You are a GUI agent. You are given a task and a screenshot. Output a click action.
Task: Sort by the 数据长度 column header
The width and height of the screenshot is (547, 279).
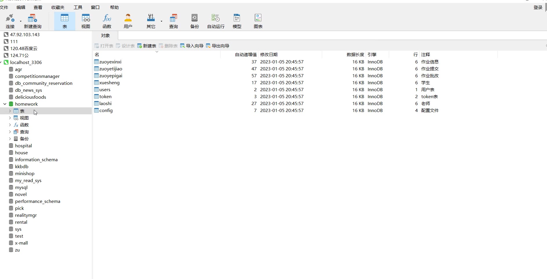coord(344,54)
